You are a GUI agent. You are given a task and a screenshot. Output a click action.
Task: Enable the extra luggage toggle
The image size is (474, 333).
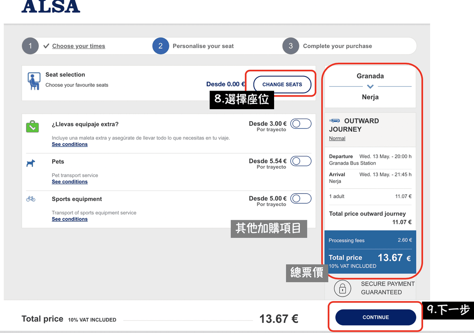(301, 124)
